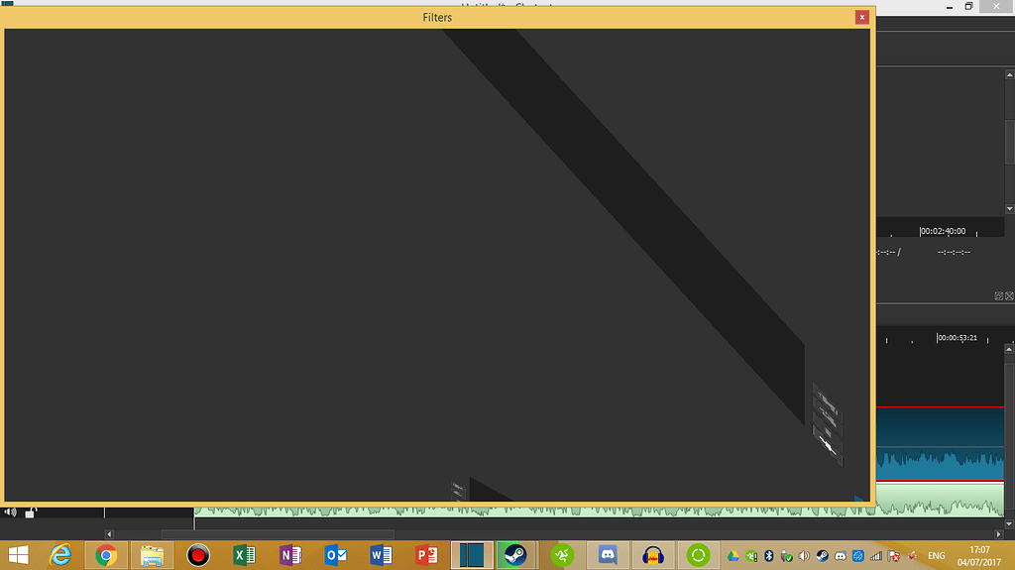The image size is (1015, 570).
Task: Open network signal tray icon
Action: click(876, 556)
